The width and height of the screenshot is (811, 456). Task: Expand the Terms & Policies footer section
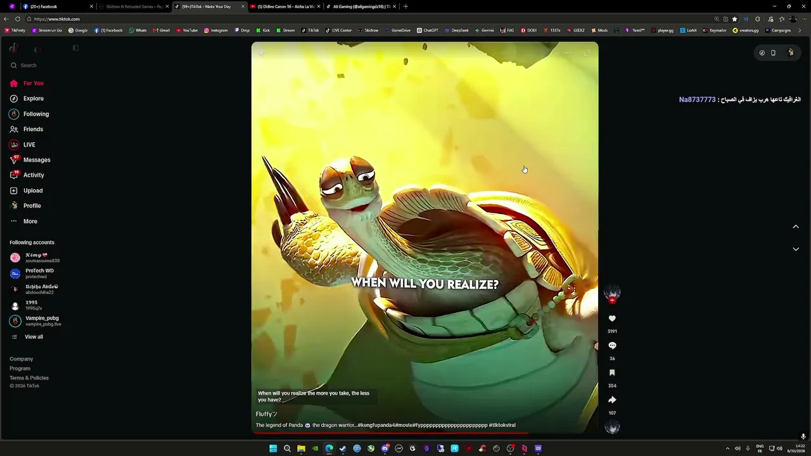point(29,378)
